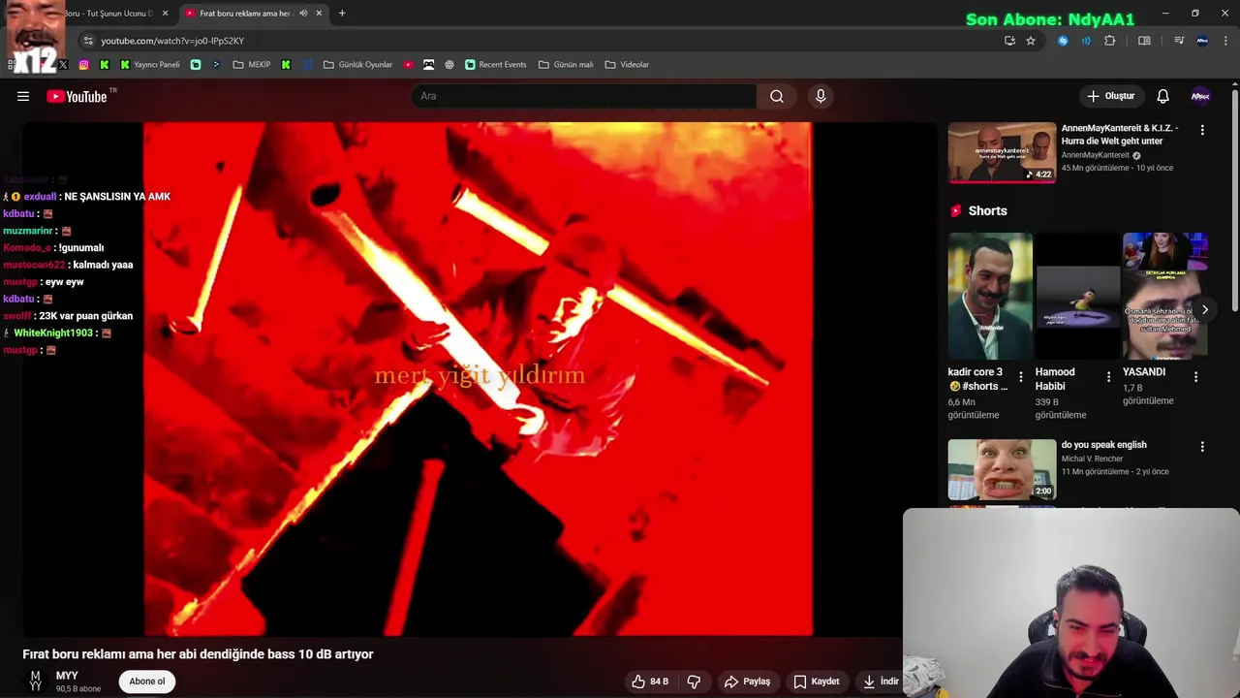This screenshot has width=1240, height=698.
Task: Open the 'Hamood Habibi' short thumbnail
Action: 1077,296
